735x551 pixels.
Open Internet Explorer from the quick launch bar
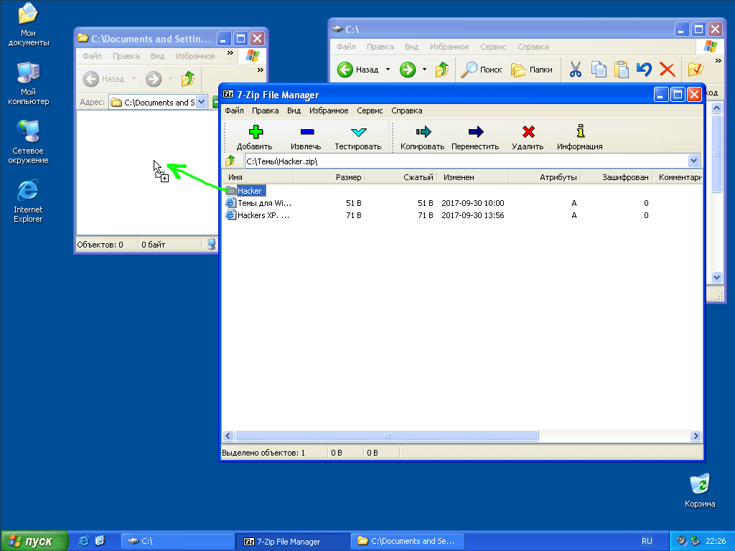click(83, 540)
